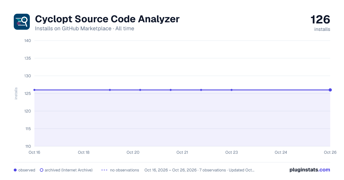The width and height of the screenshot is (344, 180).
Task: Click the Installs on GitHub Marketplace subtitle
Action: [85, 29]
